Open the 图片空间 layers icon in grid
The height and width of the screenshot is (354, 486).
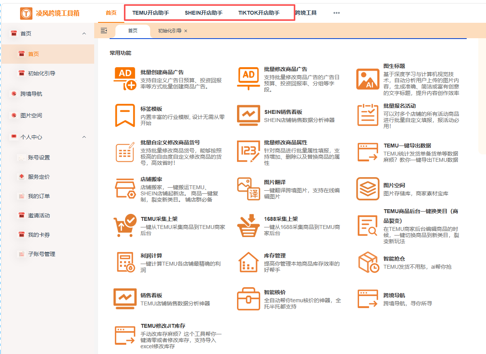368,189
